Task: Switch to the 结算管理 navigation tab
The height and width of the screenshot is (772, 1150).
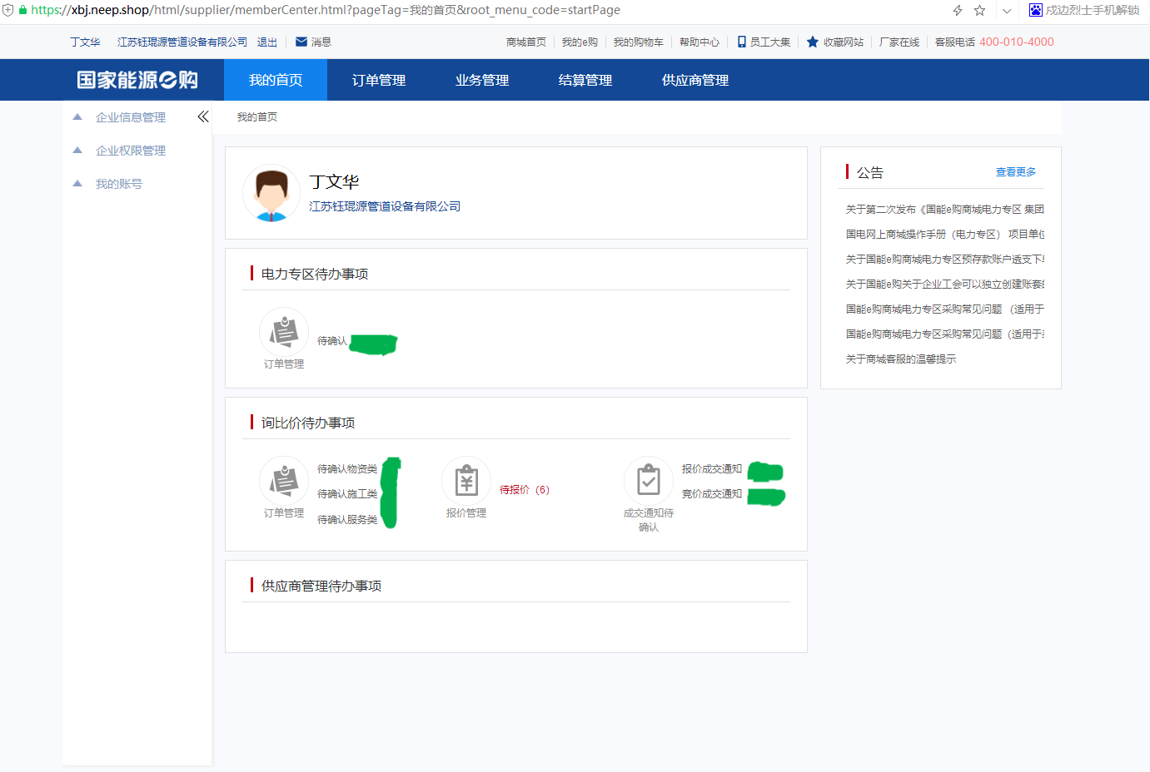Action: pos(585,80)
